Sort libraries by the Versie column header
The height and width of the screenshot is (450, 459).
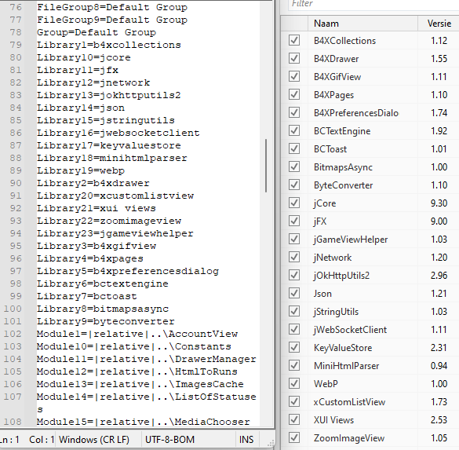[439, 24]
